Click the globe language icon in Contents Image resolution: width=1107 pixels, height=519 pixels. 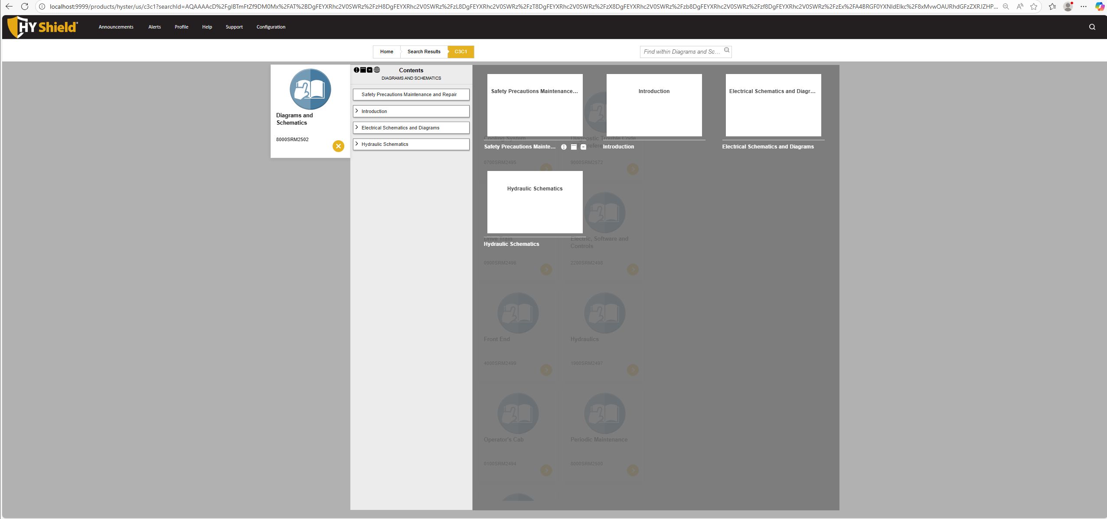[x=377, y=70]
